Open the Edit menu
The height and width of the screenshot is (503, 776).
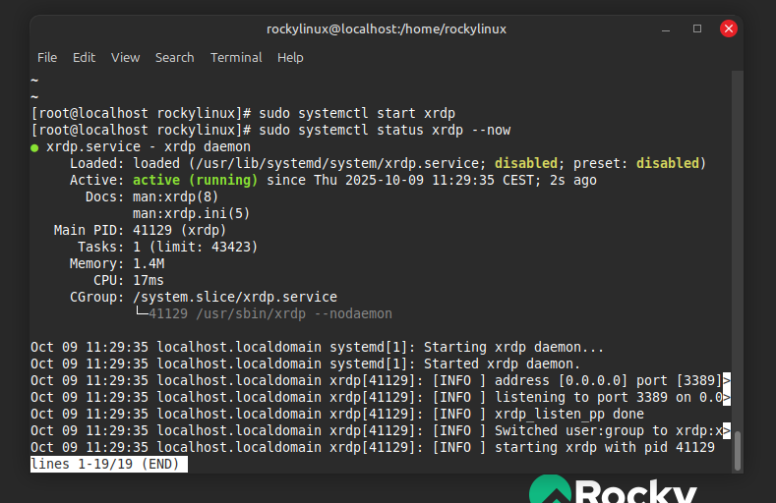pos(85,57)
